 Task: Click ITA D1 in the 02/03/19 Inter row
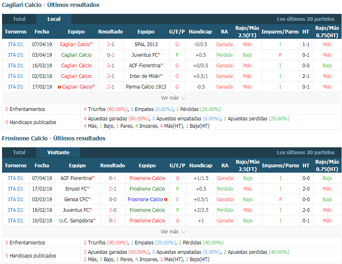point(15,76)
